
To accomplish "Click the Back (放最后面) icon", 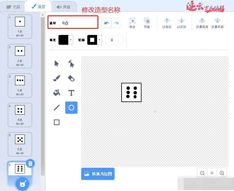I will (x=217, y=23).
